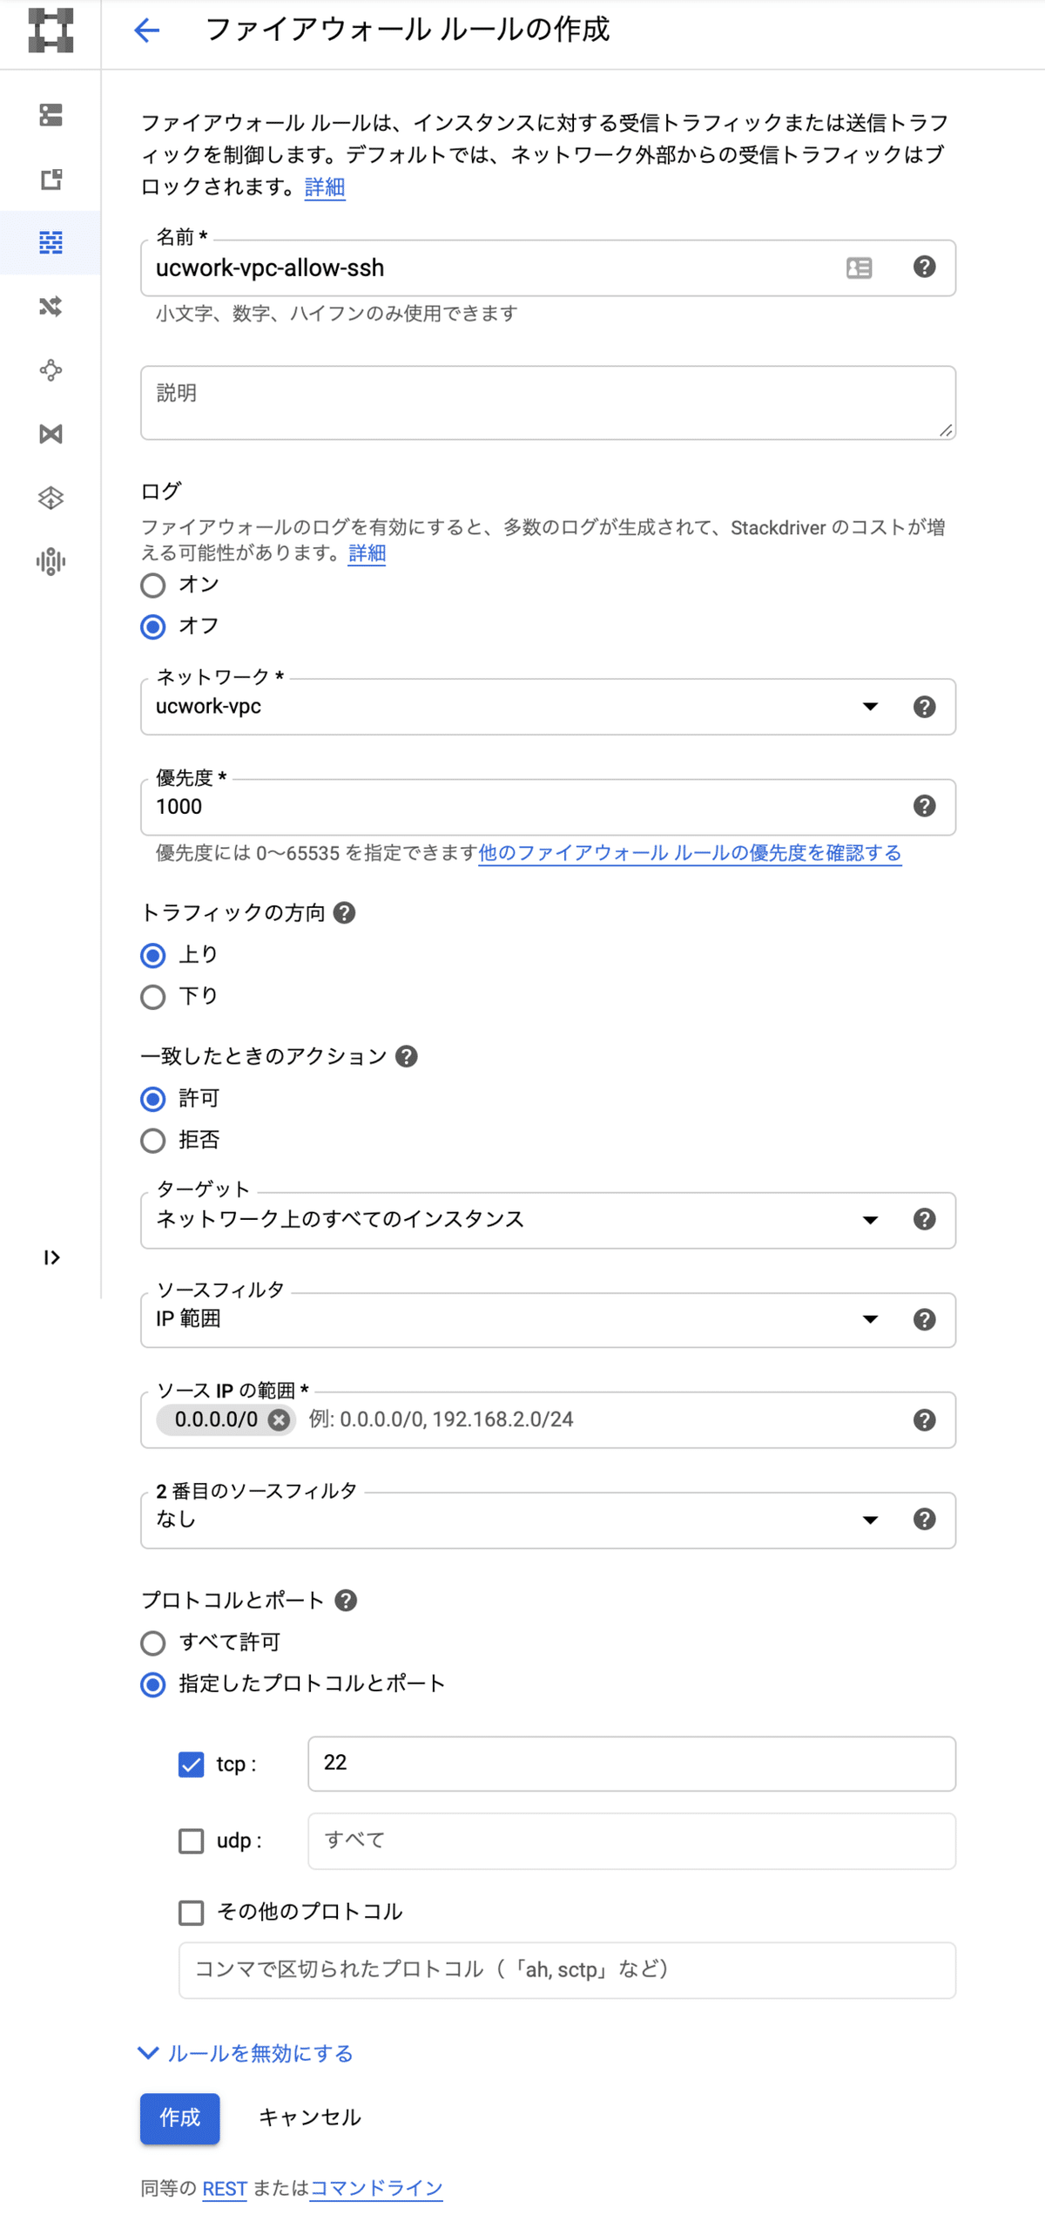Open 他のファイアウォール ルールの優先度を確認する link
1045x2229 pixels.
[690, 853]
